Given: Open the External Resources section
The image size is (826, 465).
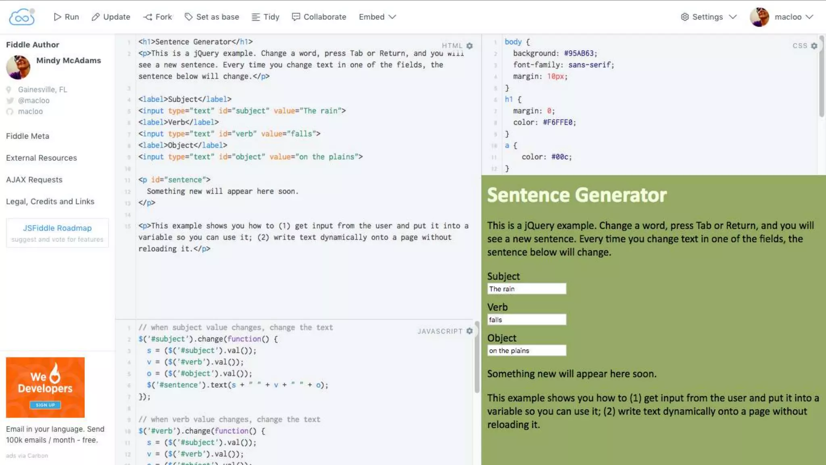Looking at the screenshot, I should [41, 158].
